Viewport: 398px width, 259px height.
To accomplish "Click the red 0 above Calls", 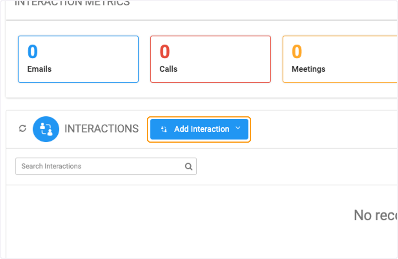I will click(165, 52).
